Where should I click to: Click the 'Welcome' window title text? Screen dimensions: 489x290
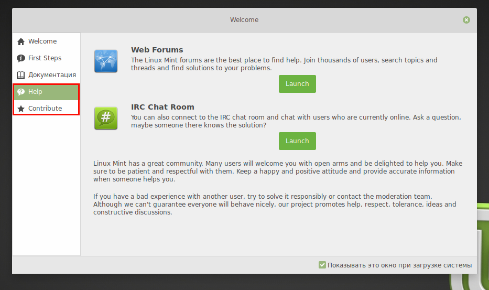coord(244,20)
